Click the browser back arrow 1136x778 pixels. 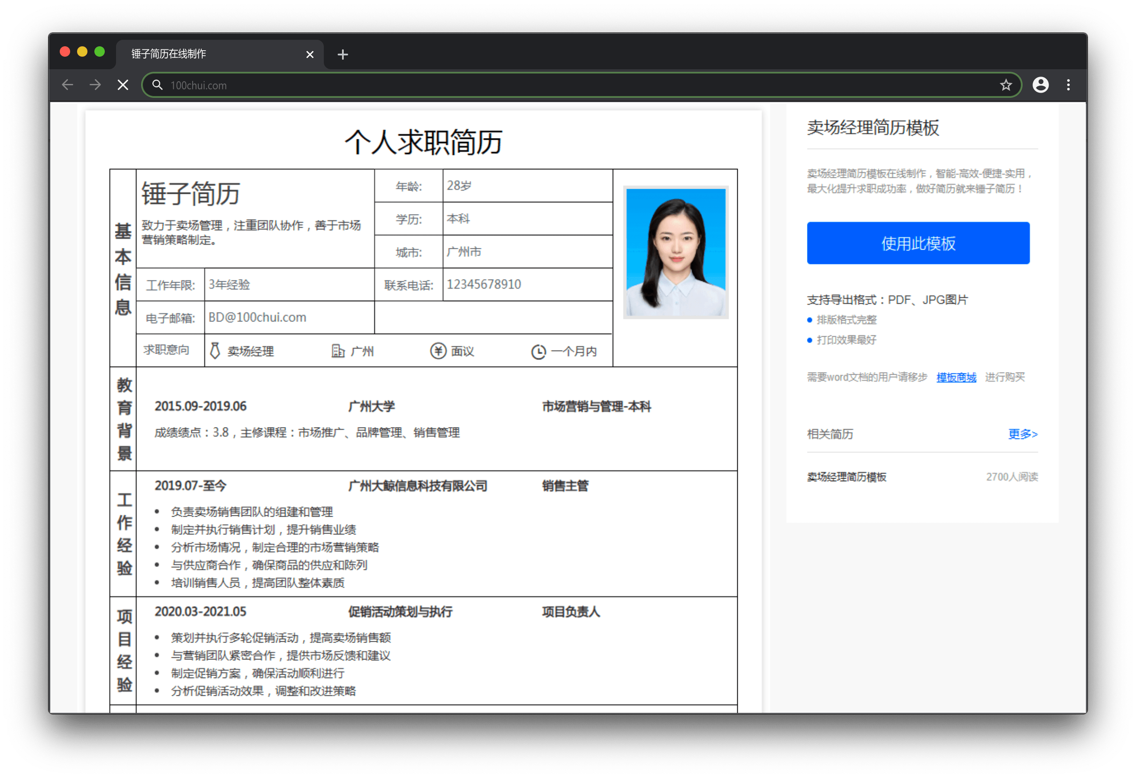pos(68,85)
